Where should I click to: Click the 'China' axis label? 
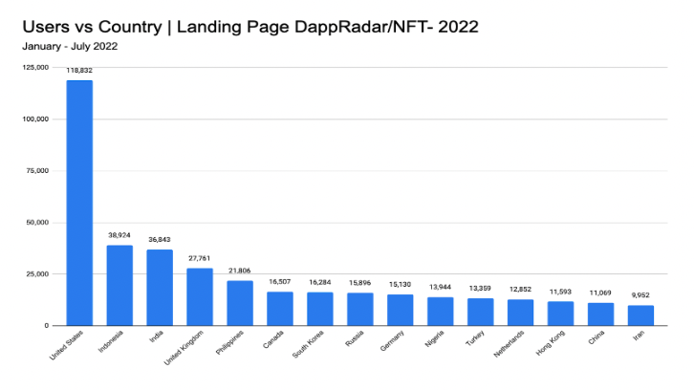pyautogui.click(x=596, y=337)
